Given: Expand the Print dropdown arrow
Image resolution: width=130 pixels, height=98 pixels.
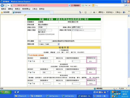Looking at the screenshot, I should click(97, 12).
